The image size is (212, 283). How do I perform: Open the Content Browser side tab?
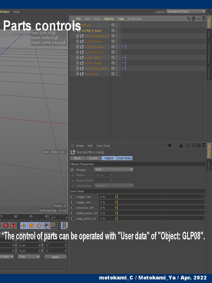pos(209,53)
